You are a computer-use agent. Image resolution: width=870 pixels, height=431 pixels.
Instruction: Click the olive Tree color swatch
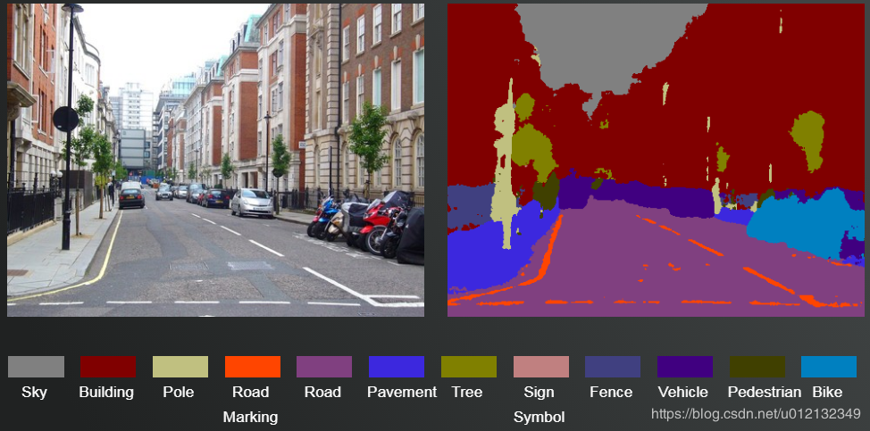click(x=469, y=367)
